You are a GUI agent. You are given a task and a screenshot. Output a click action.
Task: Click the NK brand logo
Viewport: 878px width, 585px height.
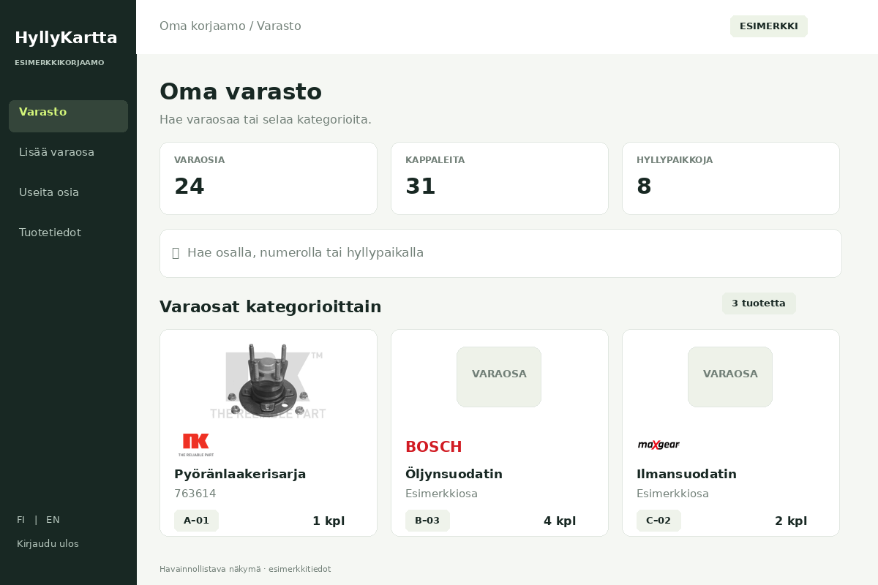pos(195,445)
